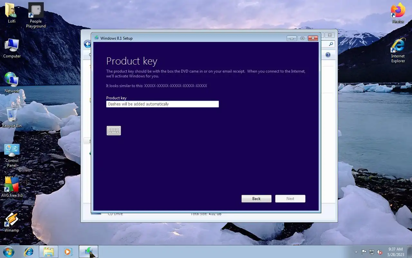
Task: Click the Show desktop button
Action: click(x=410, y=252)
